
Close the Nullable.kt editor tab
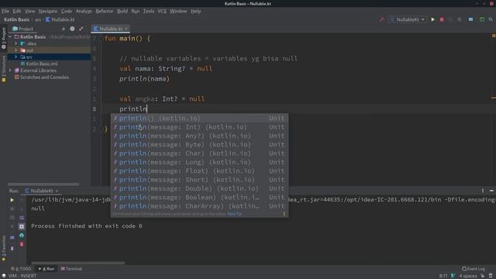coord(126,29)
